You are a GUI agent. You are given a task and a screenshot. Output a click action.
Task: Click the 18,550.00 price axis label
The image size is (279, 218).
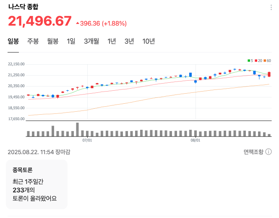click(x=16, y=108)
